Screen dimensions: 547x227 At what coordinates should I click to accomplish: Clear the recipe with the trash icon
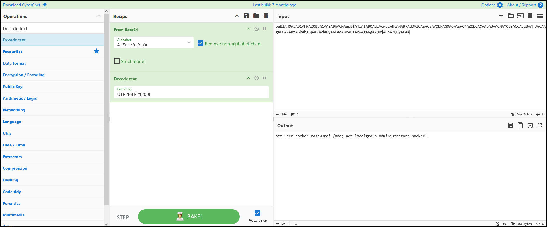click(x=266, y=16)
